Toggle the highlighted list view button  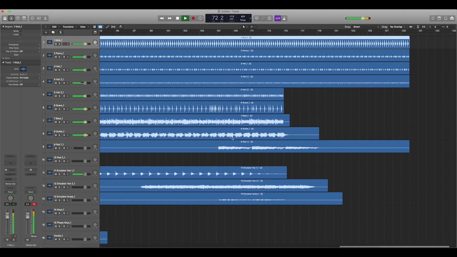[100, 27]
